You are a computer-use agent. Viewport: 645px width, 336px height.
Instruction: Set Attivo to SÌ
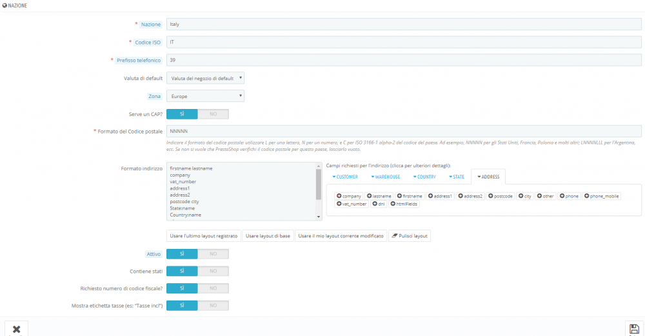(182, 254)
